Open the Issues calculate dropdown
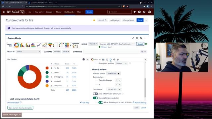Viewport: 212px width, 119px height. point(66,52)
